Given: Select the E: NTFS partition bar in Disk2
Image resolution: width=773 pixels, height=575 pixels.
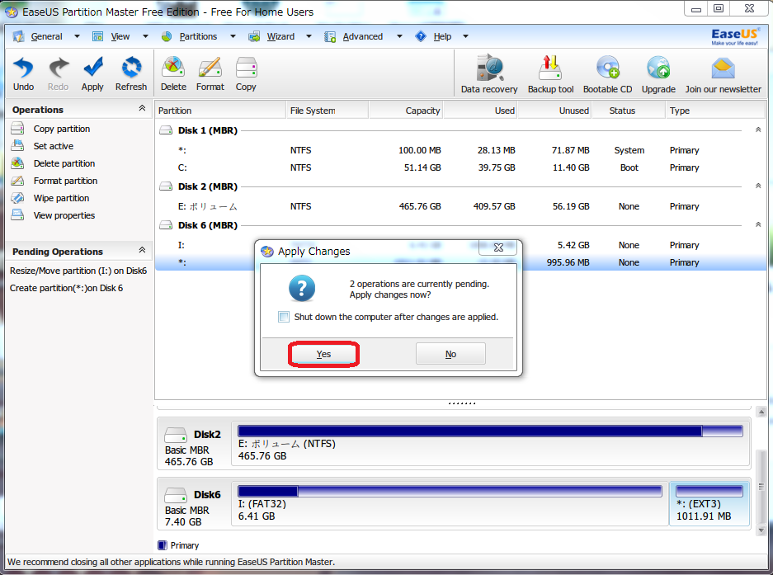Looking at the screenshot, I should coord(490,431).
